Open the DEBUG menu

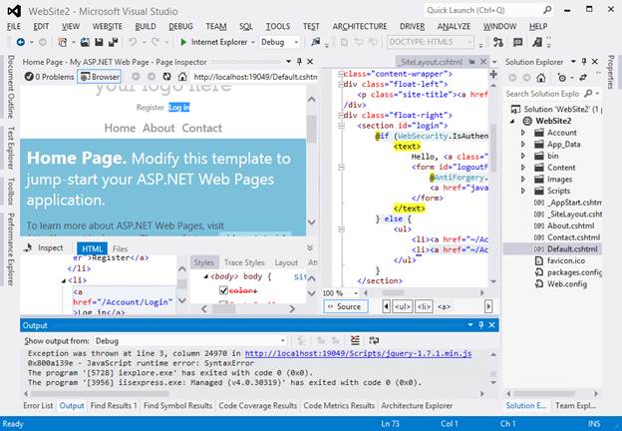(180, 27)
